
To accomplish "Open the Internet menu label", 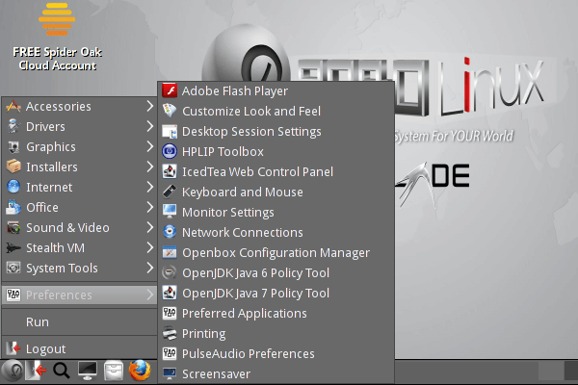I will point(49,187).
